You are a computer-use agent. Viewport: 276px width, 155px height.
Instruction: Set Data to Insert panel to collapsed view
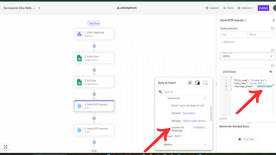point(205,83)
